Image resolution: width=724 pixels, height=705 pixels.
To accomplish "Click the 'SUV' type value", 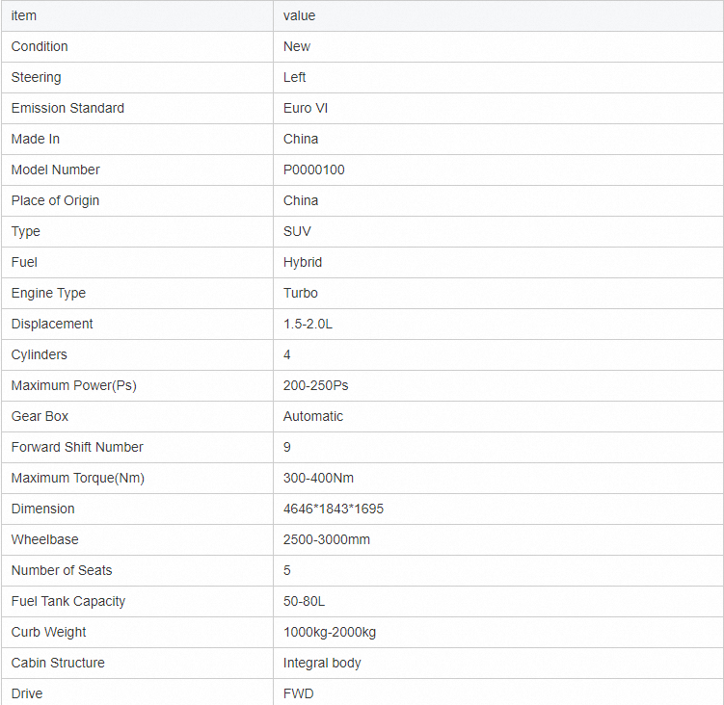I will [x=297, y=231].
